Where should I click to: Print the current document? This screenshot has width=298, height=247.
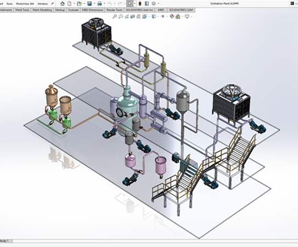click(100, 3)
